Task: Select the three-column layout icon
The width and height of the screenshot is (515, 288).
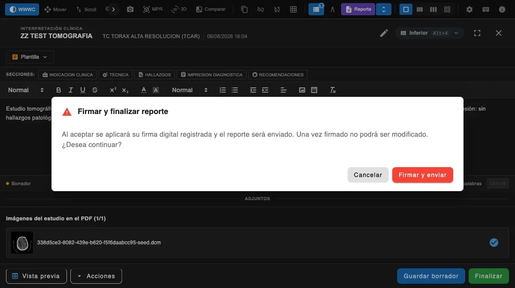Action: (433, 9)
